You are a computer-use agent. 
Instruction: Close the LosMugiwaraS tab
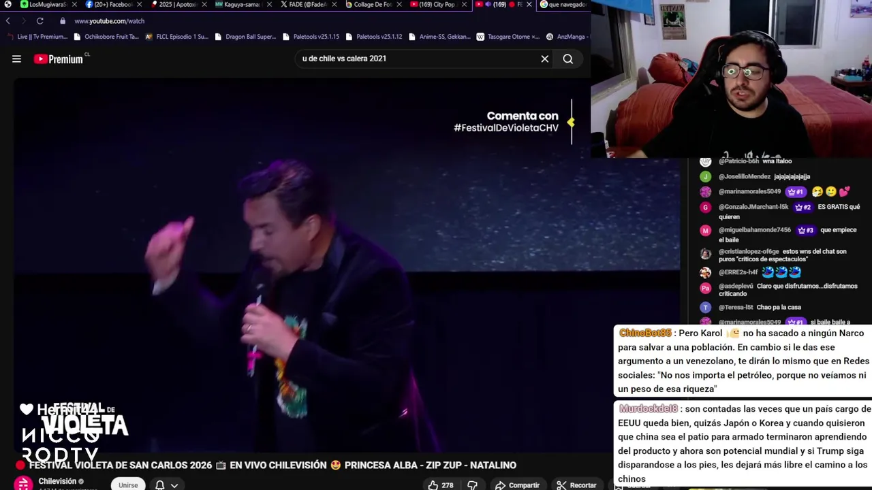coord(74,5)
